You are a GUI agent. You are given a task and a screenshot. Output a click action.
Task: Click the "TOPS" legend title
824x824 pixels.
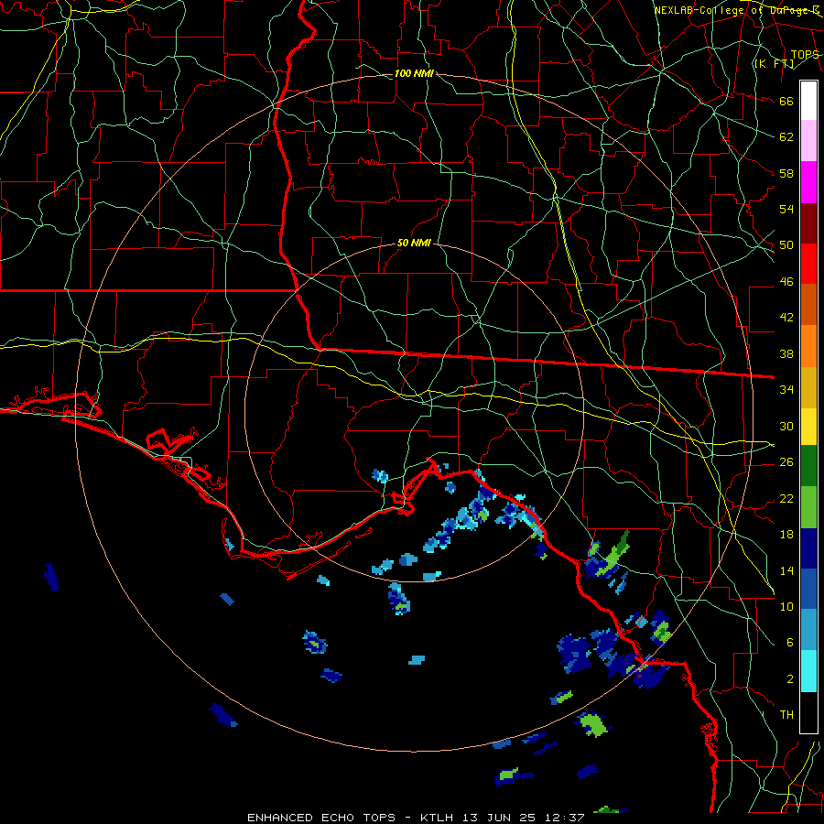click(805, 54)
